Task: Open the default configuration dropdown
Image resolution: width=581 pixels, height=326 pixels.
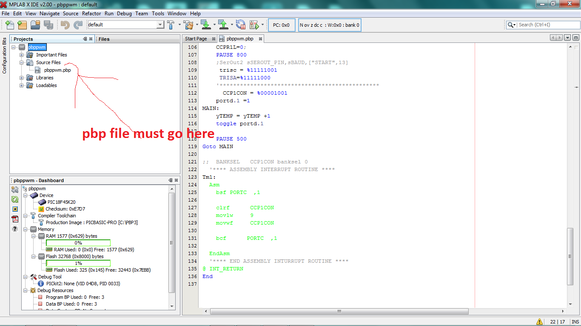Action: click(160, 25)
